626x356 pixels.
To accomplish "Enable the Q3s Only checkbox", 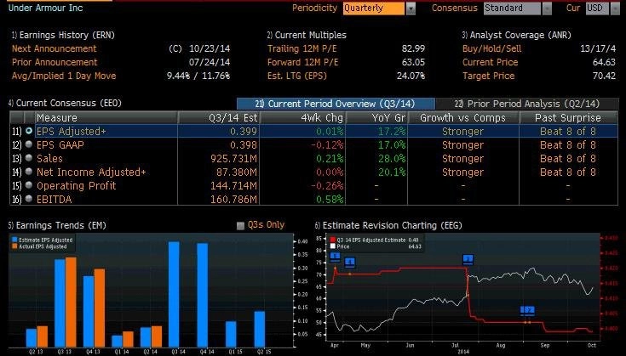I will coord(240,226).
